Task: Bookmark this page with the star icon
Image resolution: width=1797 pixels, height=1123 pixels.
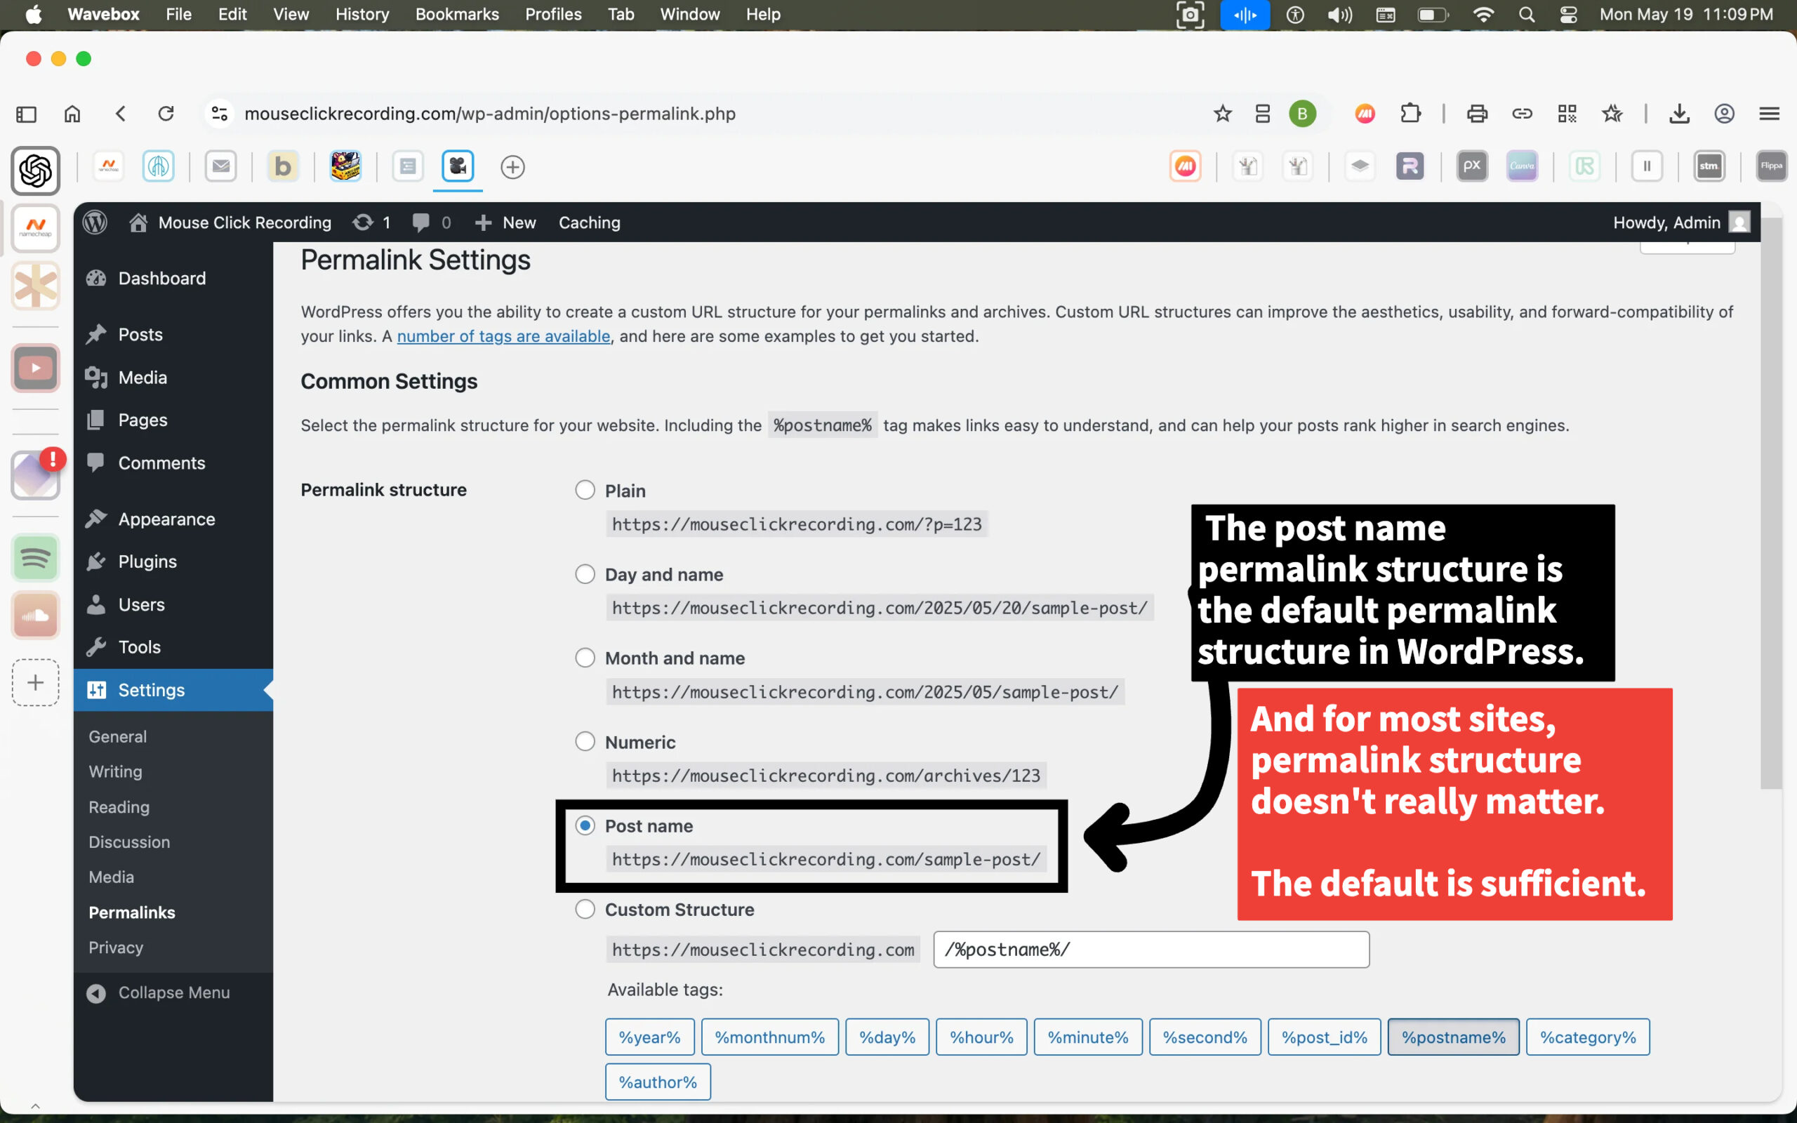Action: pos(1221,114)
